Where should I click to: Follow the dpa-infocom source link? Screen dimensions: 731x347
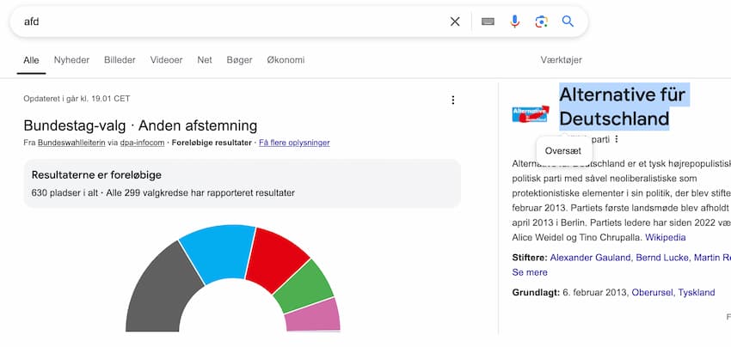click(142, 143)
